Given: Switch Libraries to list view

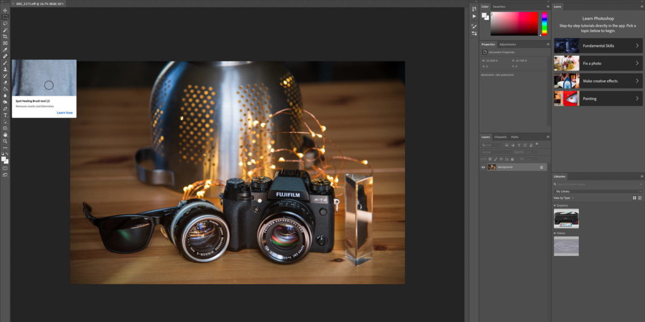Looking at the screenshot, I should click(640, 198).
